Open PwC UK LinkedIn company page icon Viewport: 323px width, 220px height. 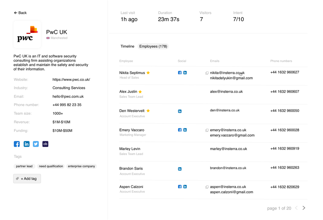tap(26, 144)
